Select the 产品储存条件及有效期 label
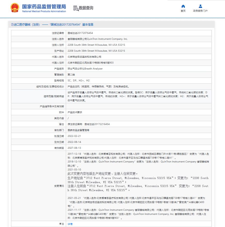This screenshot has height=227, width=225. coord(52,107)
